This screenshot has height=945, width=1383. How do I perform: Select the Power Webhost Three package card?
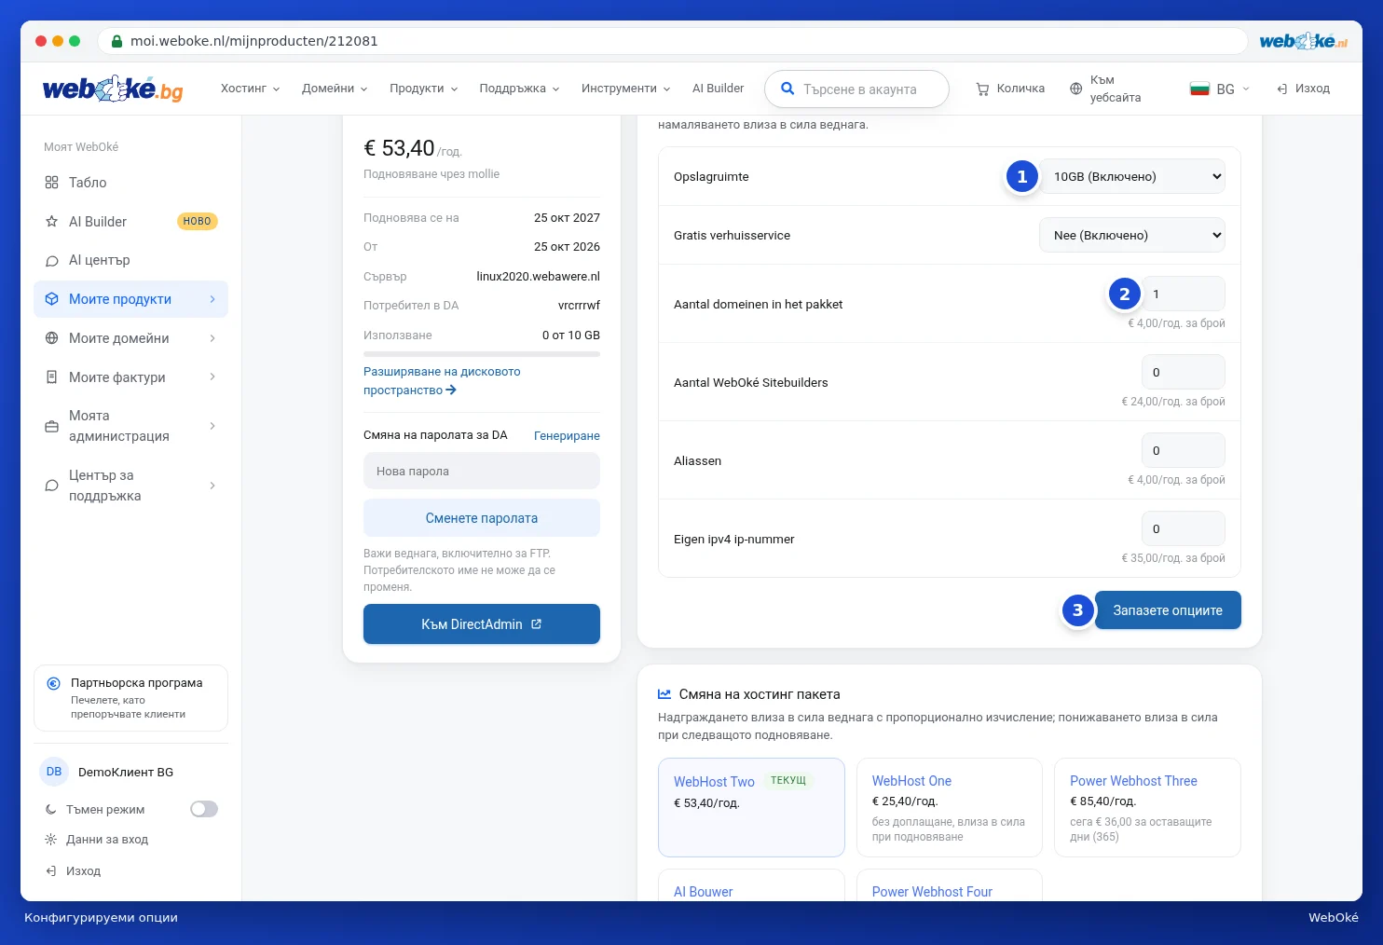(x=1147, y=808)
